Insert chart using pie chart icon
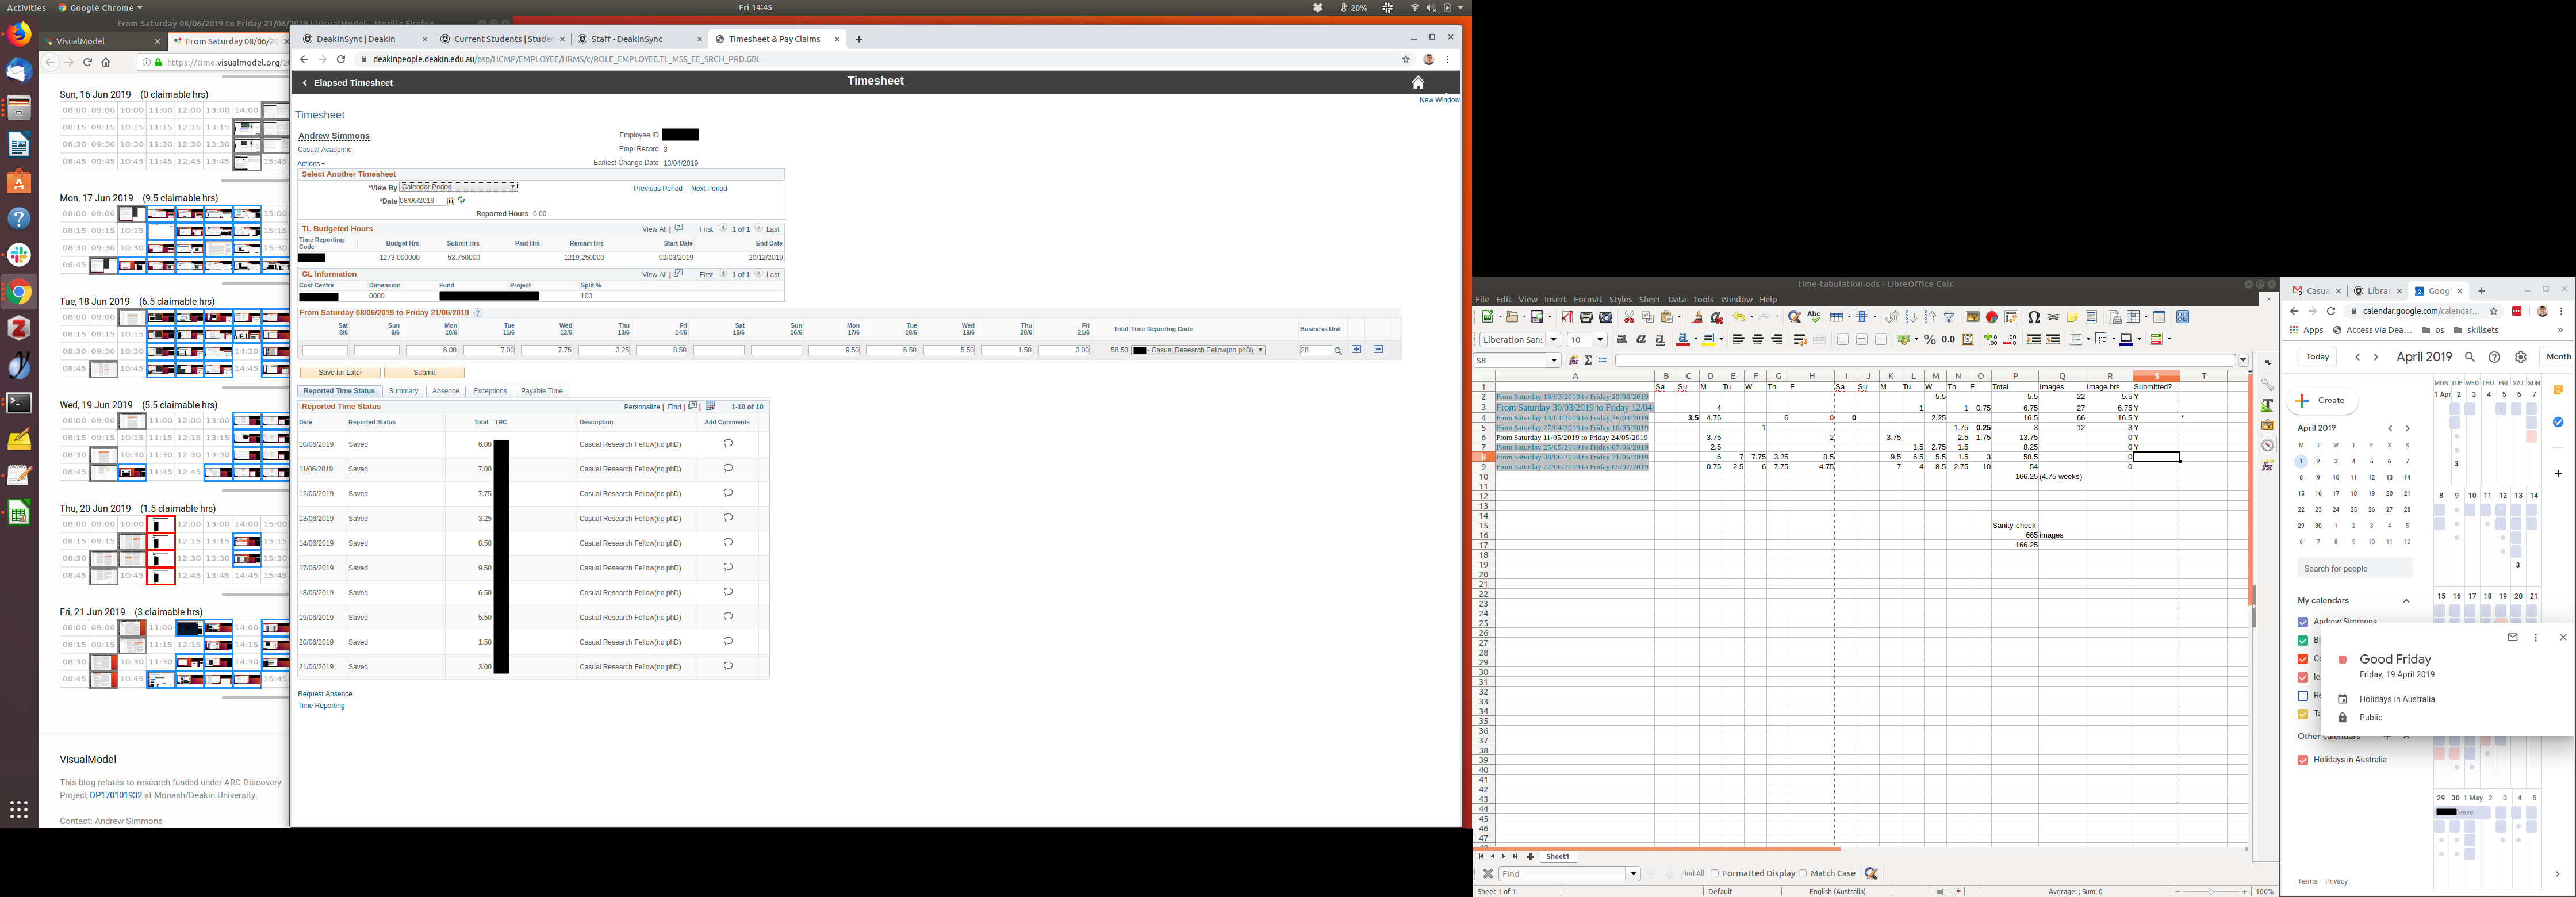The height and width of the screenshot is (897, 2576). point(1991,317)
